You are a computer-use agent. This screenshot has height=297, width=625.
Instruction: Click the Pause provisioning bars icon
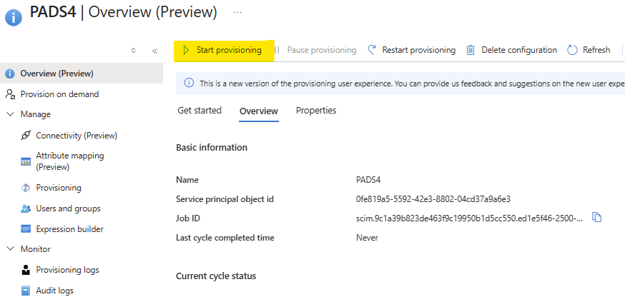(x=277, y=50)
